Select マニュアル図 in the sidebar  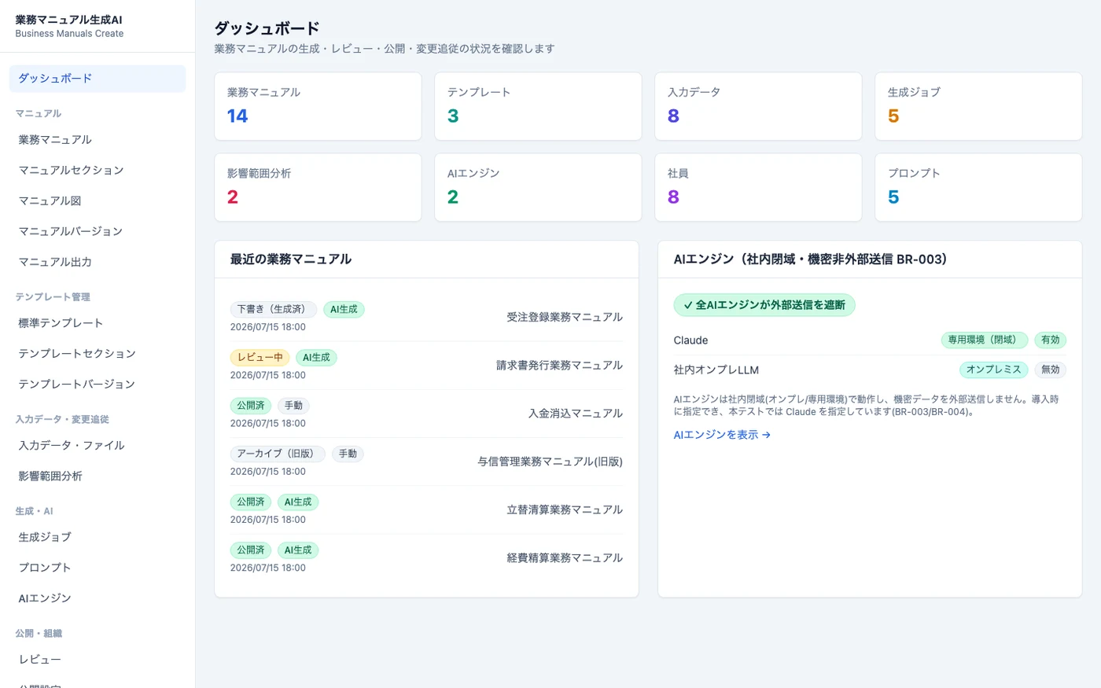coord(98,201)
